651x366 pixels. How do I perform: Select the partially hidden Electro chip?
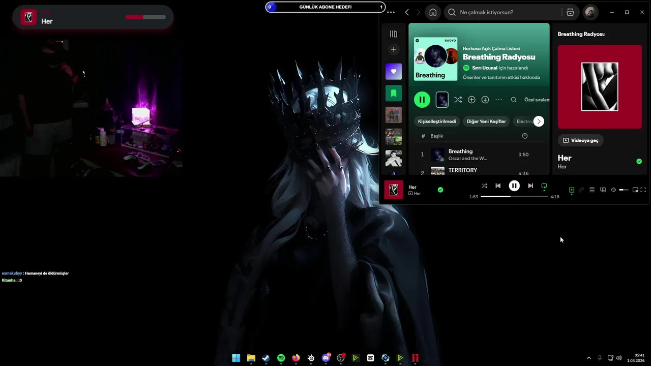coord(523,121)
